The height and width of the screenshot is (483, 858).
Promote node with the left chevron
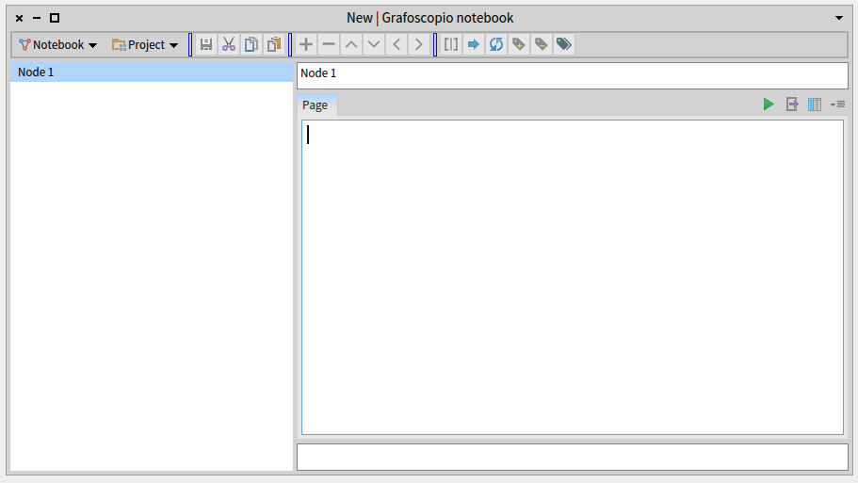pos(397,44)
